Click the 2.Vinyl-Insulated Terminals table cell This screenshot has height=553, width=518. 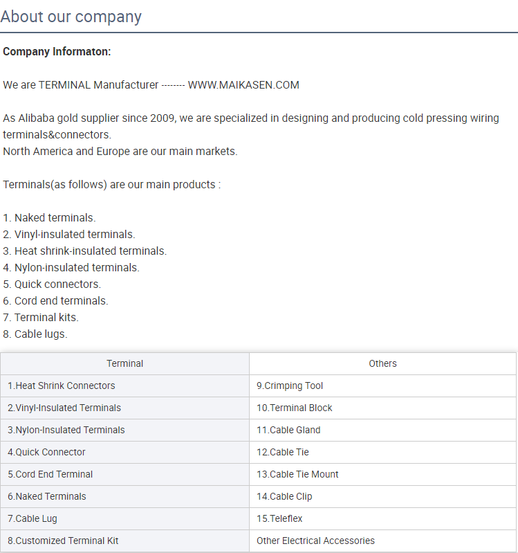124,408
